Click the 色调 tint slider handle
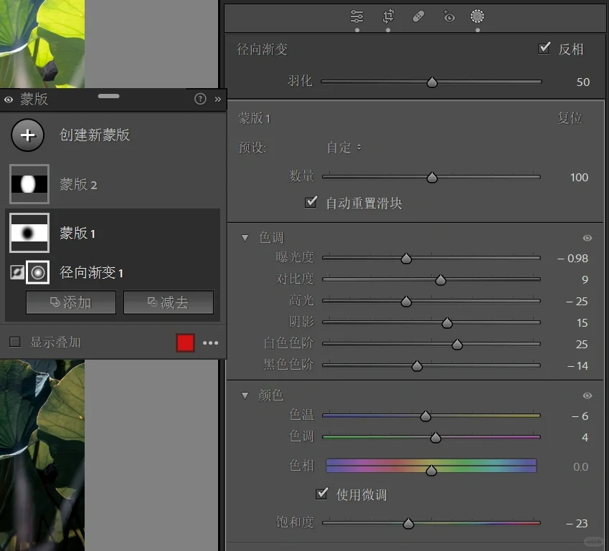Image resolution: width=609 pixels, height=551 pixels. (x=435, y=438)
